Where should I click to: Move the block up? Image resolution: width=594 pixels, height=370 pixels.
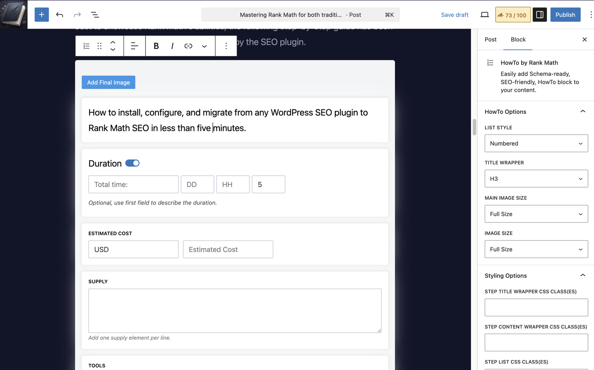[x=113, y=42]
